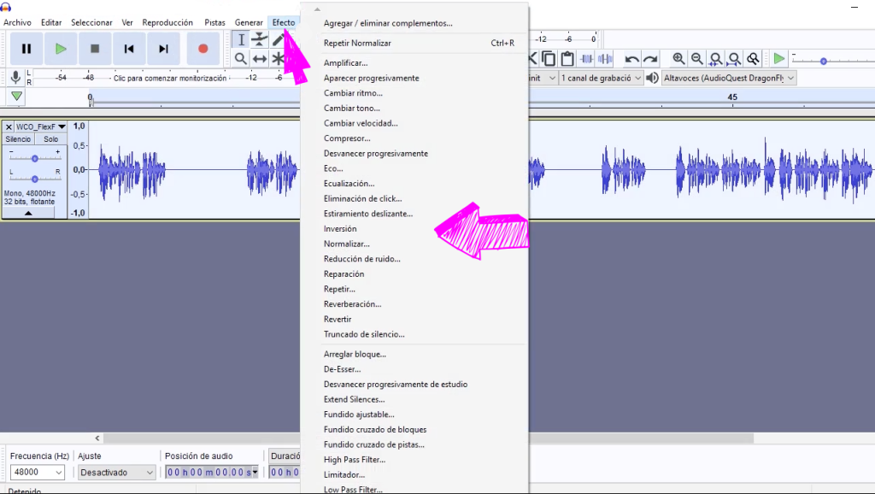This screenshot has height=494, width=875.
Task: Open the Editar menu
Action: pyautogui.click(x=51, y=23)
